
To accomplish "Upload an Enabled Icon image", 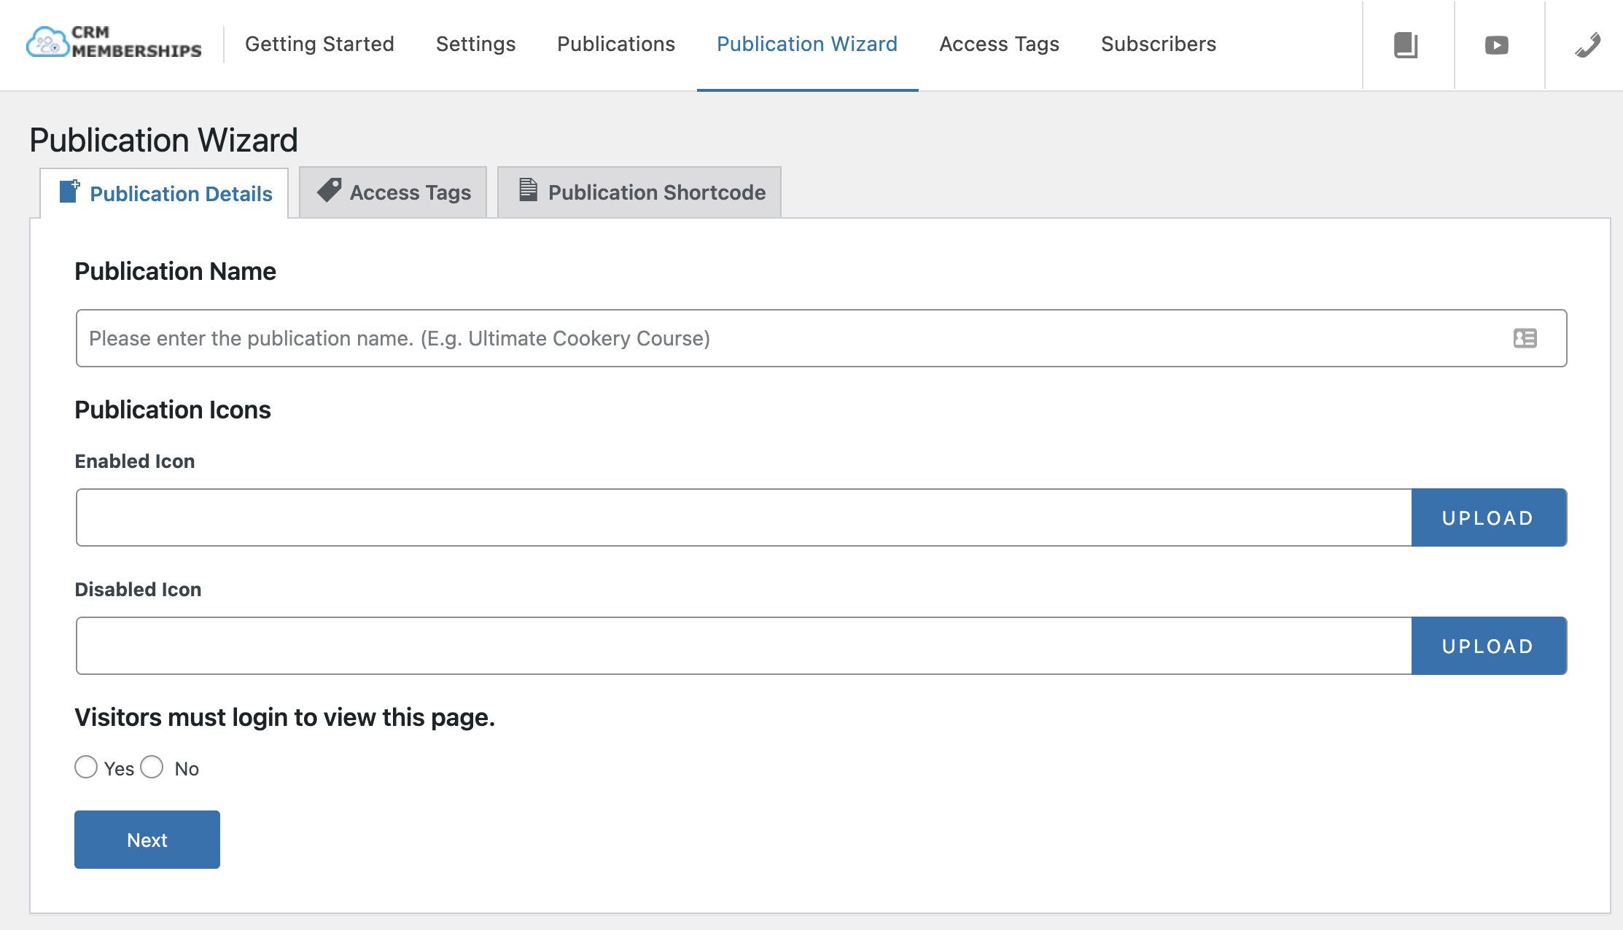I will click(x=1489, y=517).
